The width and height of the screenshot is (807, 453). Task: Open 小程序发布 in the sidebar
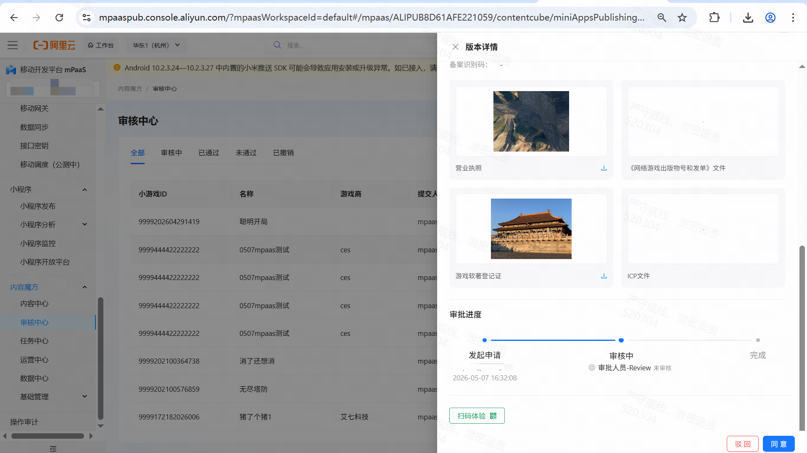click(38, 206)
